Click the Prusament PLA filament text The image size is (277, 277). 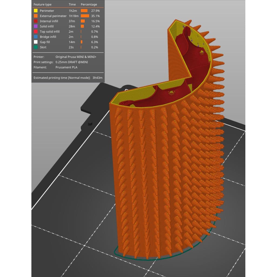click(x=66, y=67)
